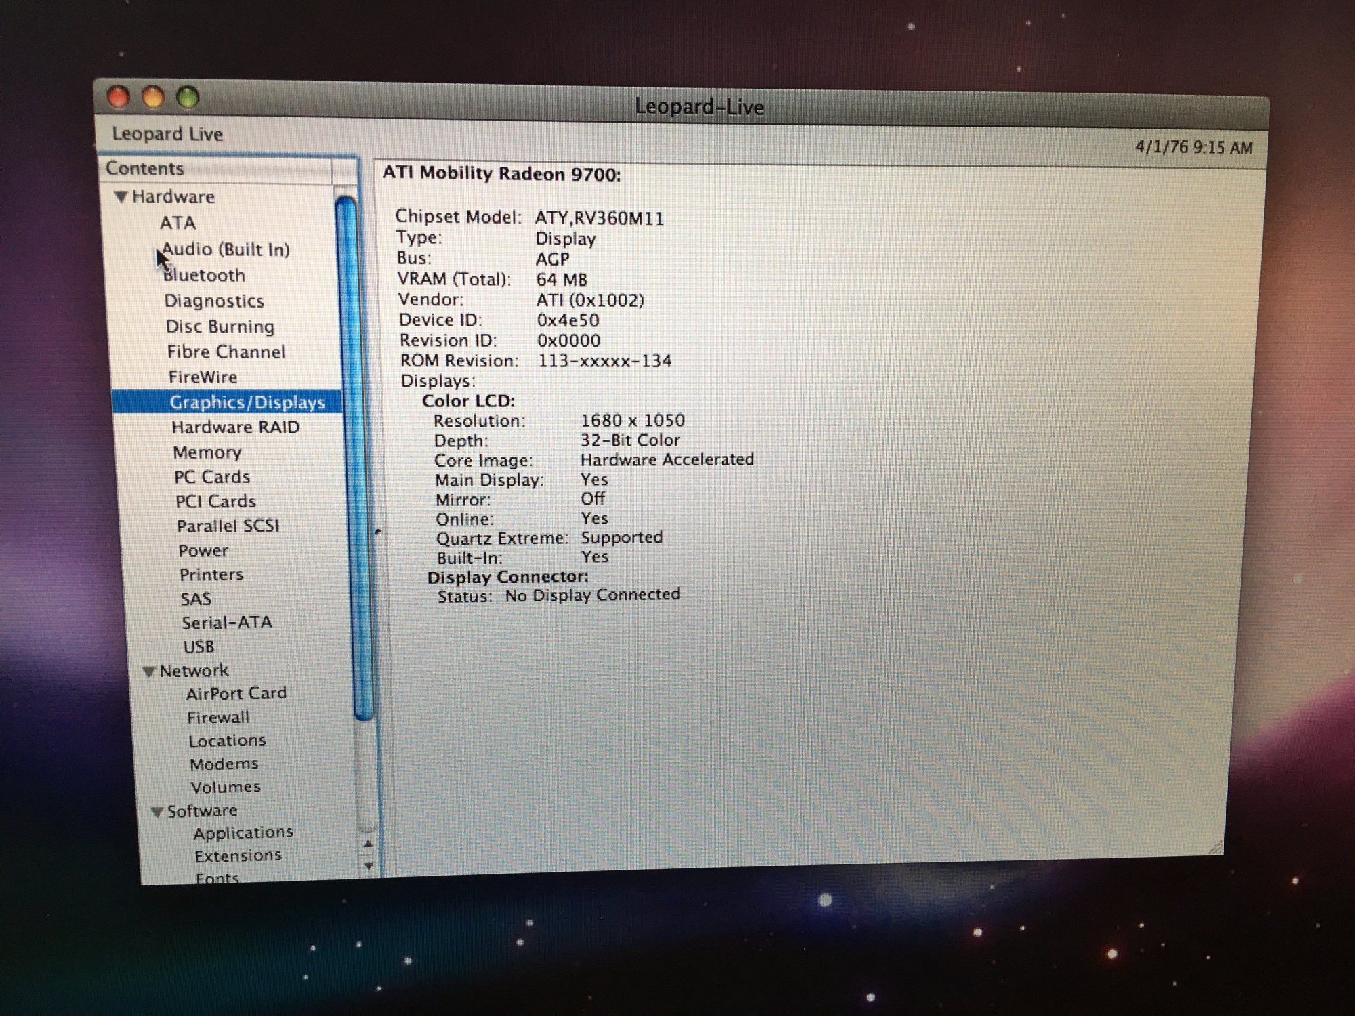
Task: Select Disc Burning in the sidebar
Action: (x=220, y=326)
